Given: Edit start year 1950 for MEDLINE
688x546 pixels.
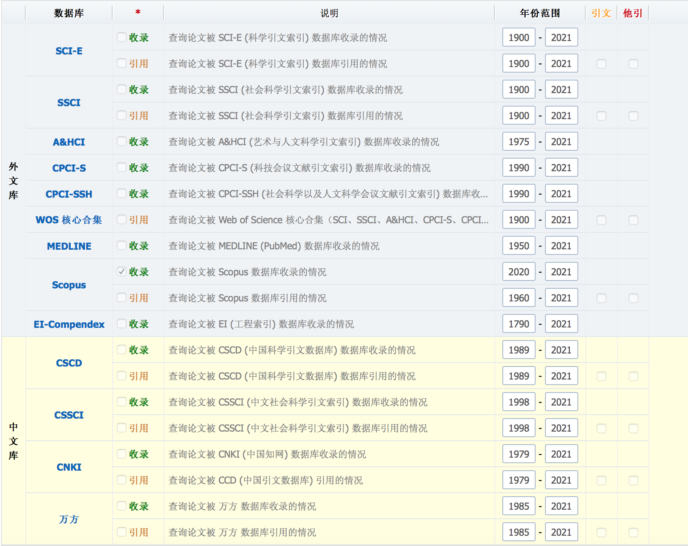Looking at the screenshot, I should 519,246.
